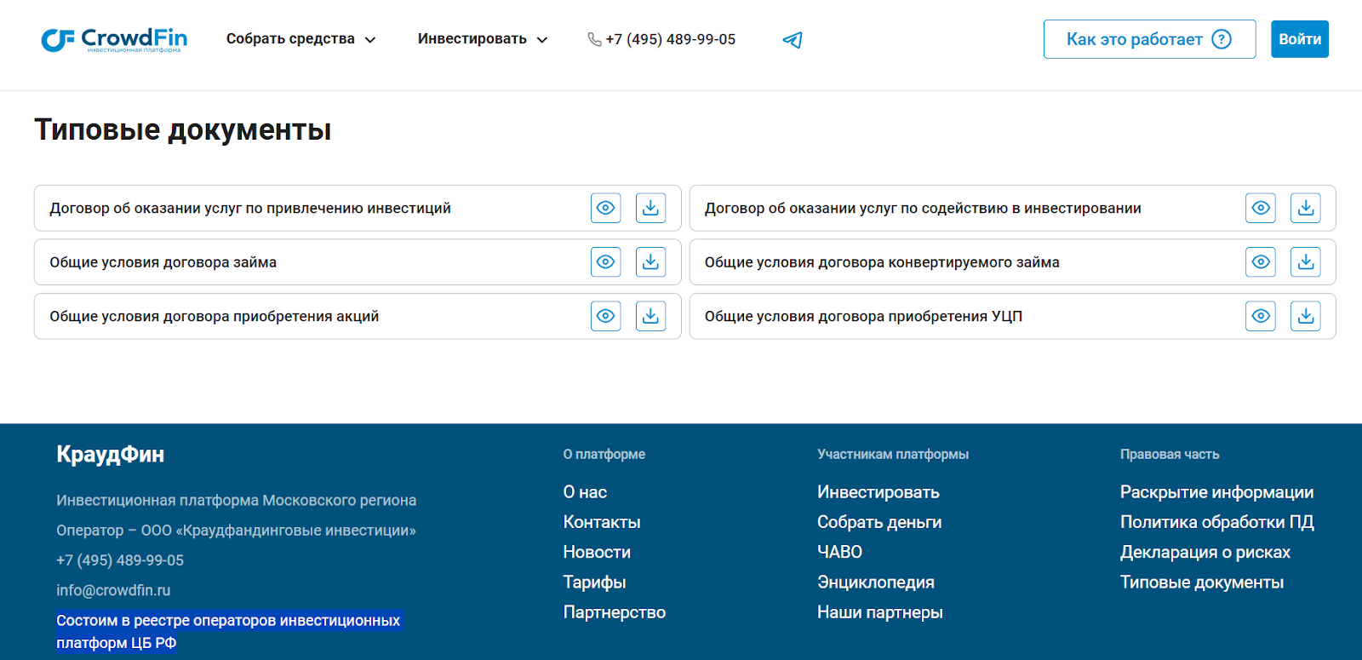Open the Партнерство footer link
Viewport: 1362px width, 660px height.
[x=615, y=612]
